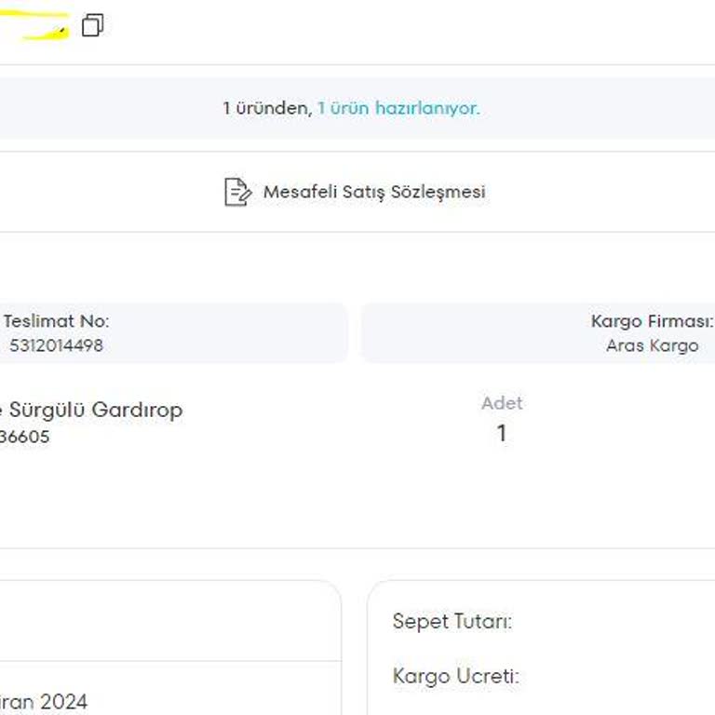Select the Aras Kargo carrier text
This screenshot has height=715, width=715.
pyautogui.click(x=652, y=345)
